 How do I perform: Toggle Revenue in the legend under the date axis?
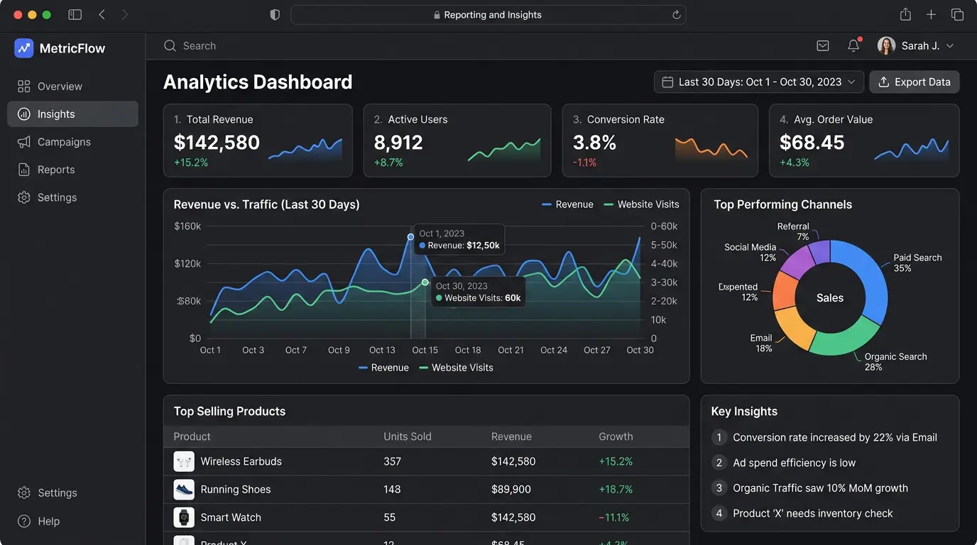(x=384, y=368)
